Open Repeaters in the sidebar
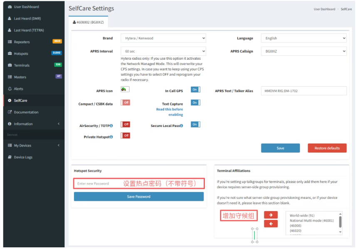This screenshot has height=249, width=356. tap(22, 42)
